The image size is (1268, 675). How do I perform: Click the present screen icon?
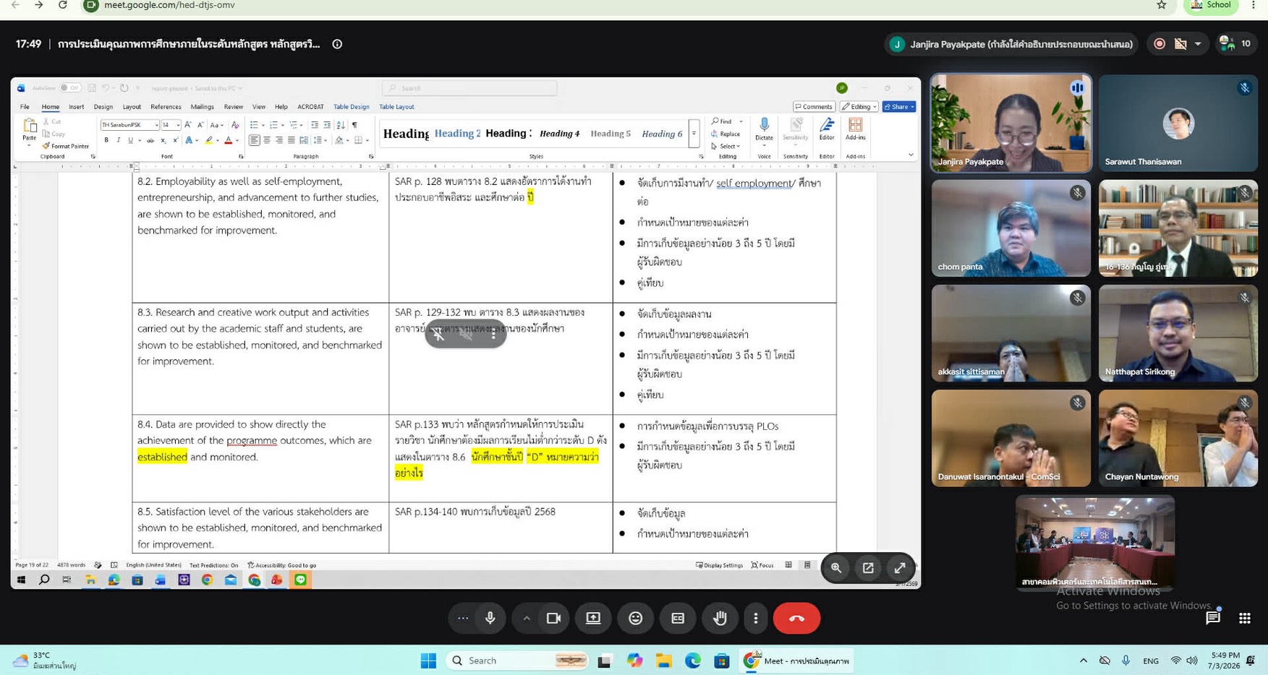coord(593,618)
